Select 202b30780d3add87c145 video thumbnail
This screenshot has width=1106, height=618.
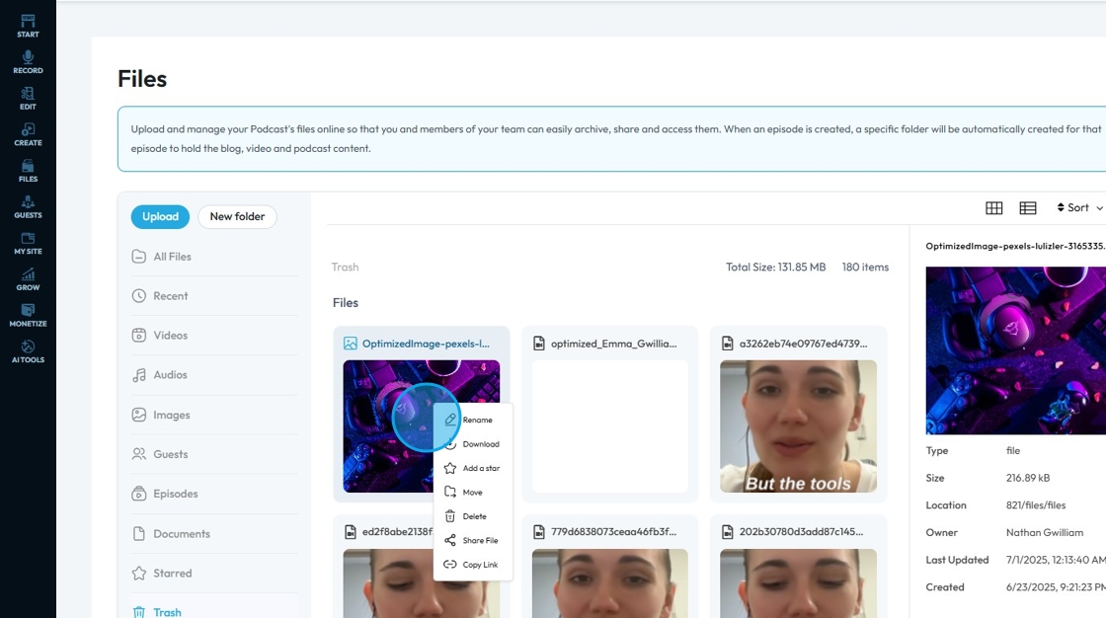(x=799, y=582)
